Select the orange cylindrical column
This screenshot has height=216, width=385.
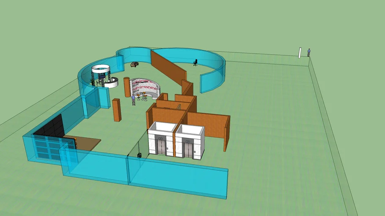click(126, 87)
